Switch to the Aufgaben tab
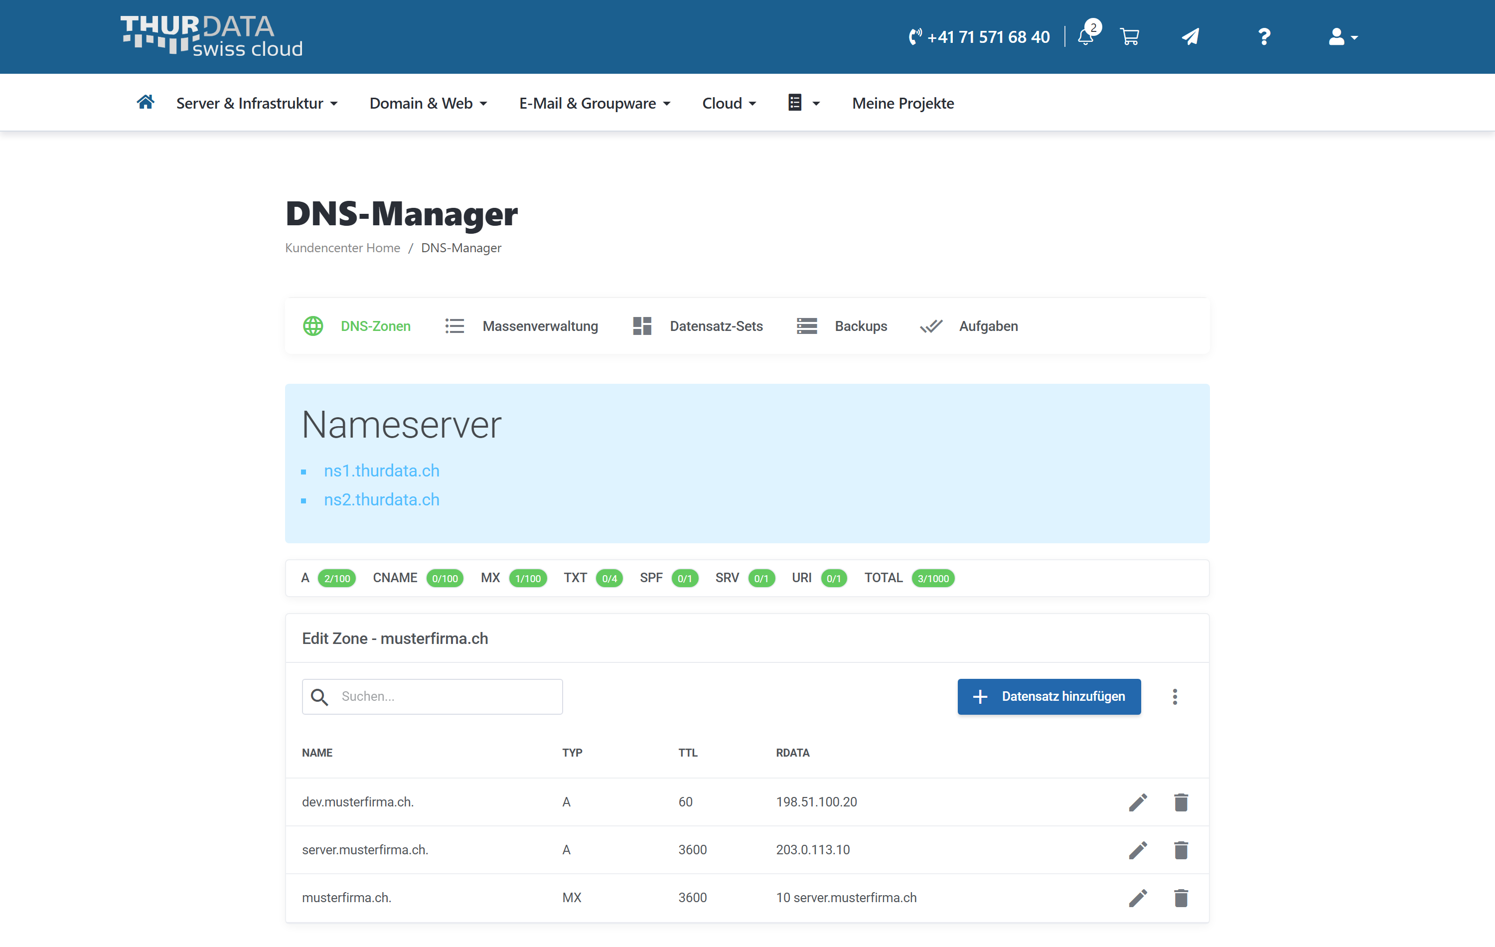Screen dimensions: 1495x947 click(969, 326)
